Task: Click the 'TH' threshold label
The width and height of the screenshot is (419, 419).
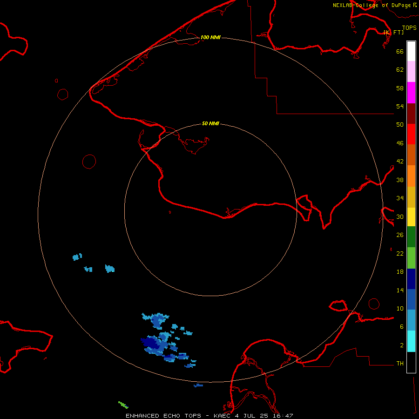Action: pyautogui.click(x=400, y=364)
